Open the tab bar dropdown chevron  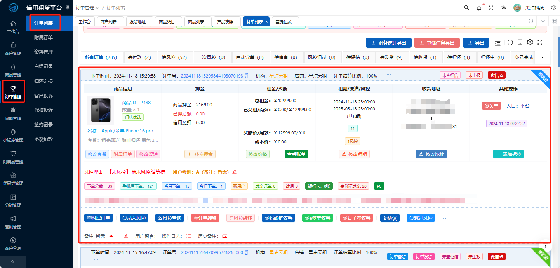pyautogui.click(x=543, y=21)
